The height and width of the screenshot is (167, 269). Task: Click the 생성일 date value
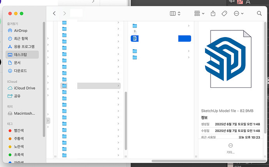[237, 124]
